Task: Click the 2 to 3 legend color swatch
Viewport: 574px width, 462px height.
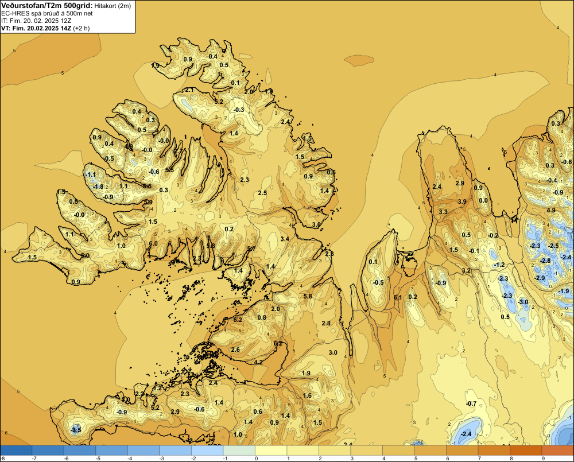Action: click(x=335, y=451)
